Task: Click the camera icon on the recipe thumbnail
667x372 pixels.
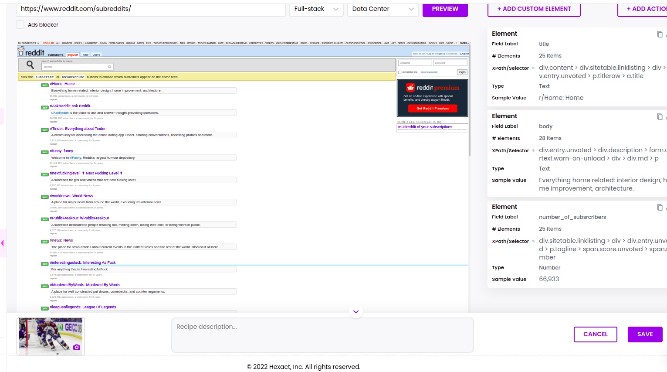Action: tap(77, 347)
